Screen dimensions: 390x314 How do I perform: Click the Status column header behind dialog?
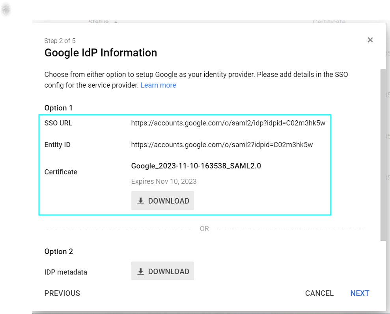[x=99, y=22]
